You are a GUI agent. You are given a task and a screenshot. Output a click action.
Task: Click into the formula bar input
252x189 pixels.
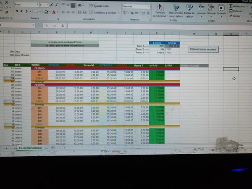click(159, 26)
